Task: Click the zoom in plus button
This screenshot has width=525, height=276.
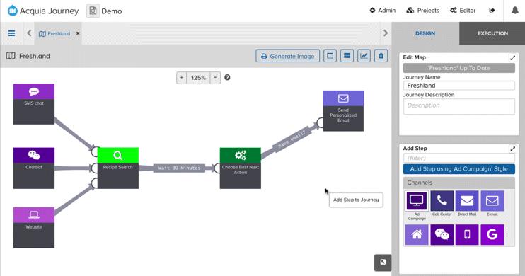Action: click(x=181, y=78)
